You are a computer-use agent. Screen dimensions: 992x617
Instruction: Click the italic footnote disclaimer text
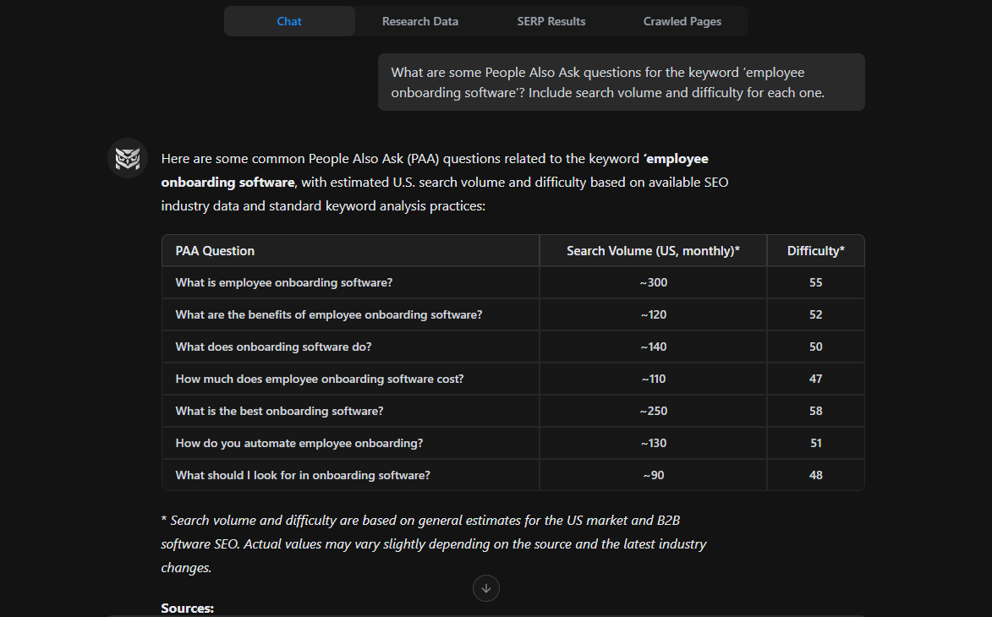tap(433, 543)
